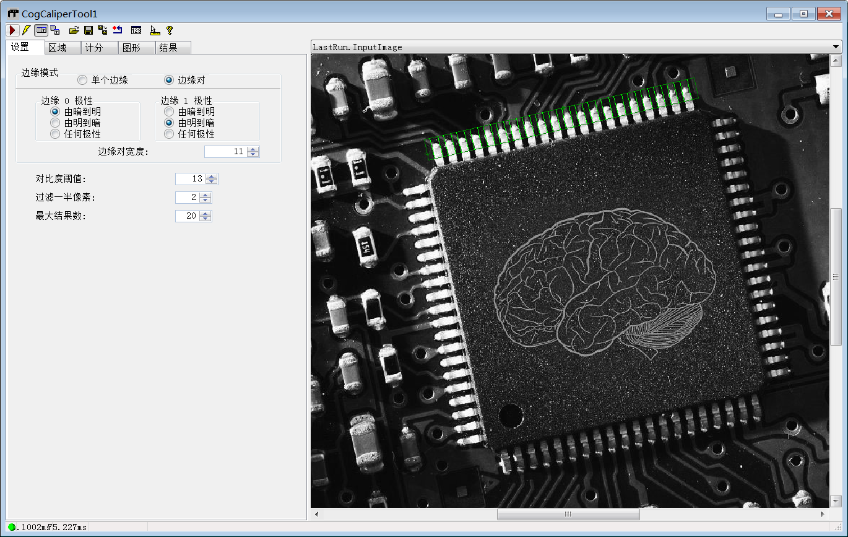Toggle the local image display icon

[41, 30]
